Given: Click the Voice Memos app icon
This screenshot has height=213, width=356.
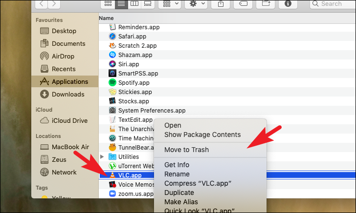Looking at the screenshot, I should click(x=112, y=184).
